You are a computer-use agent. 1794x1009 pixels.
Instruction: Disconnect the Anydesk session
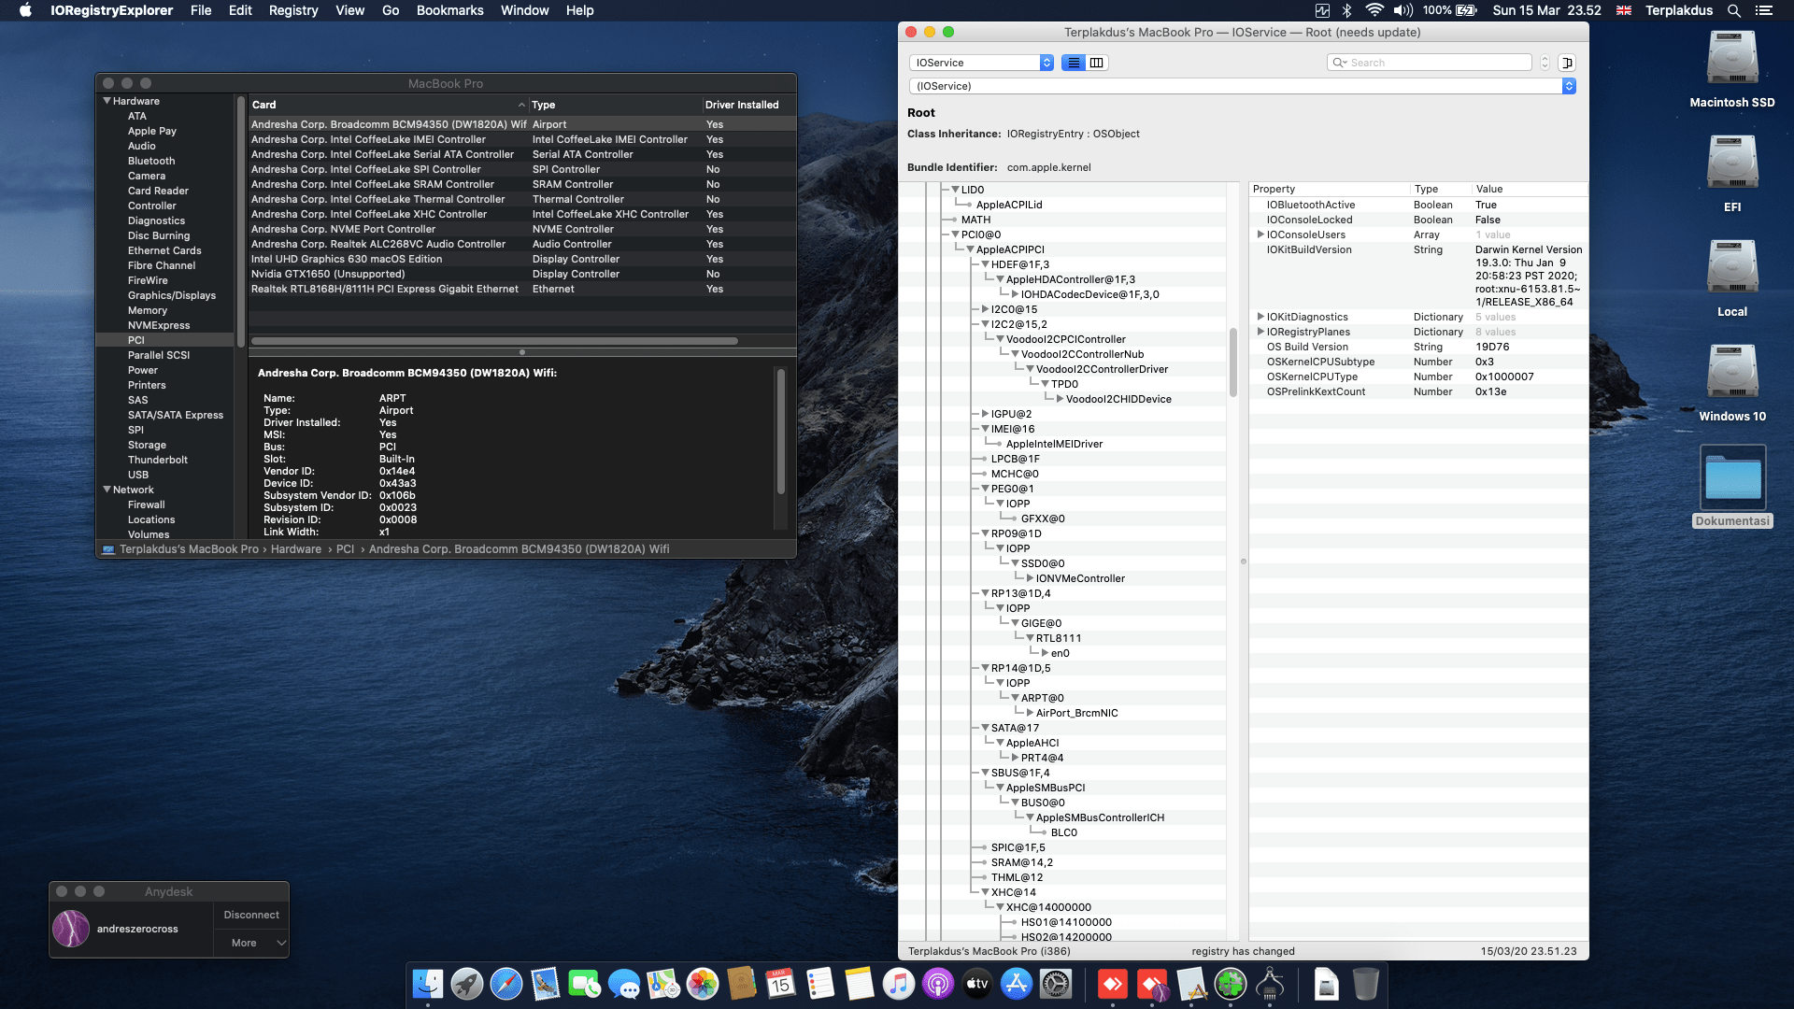pos(251,915)
